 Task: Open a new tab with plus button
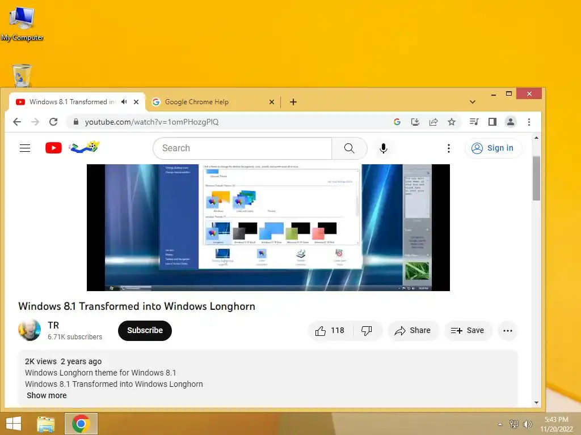click(x=293, y=102)
